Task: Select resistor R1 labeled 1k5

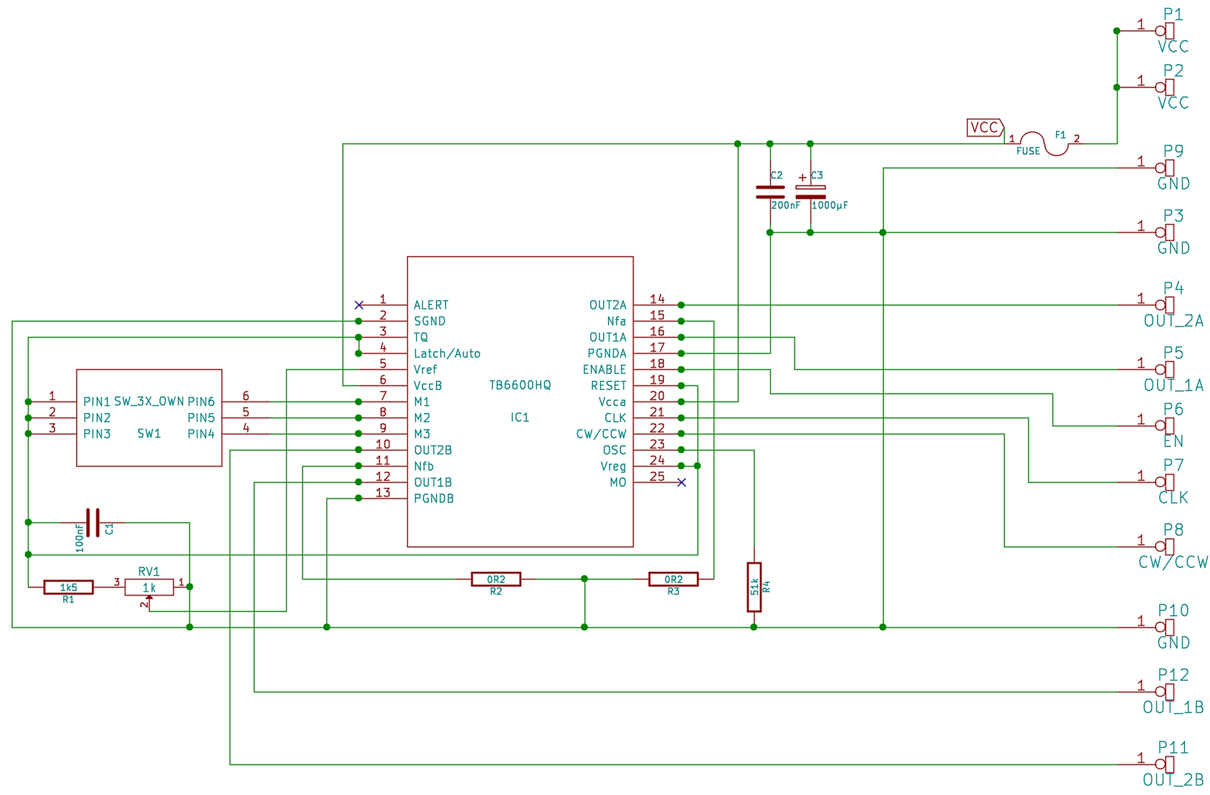Action: pos(69,587)
